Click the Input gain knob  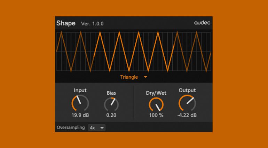(x=80, y=103)
